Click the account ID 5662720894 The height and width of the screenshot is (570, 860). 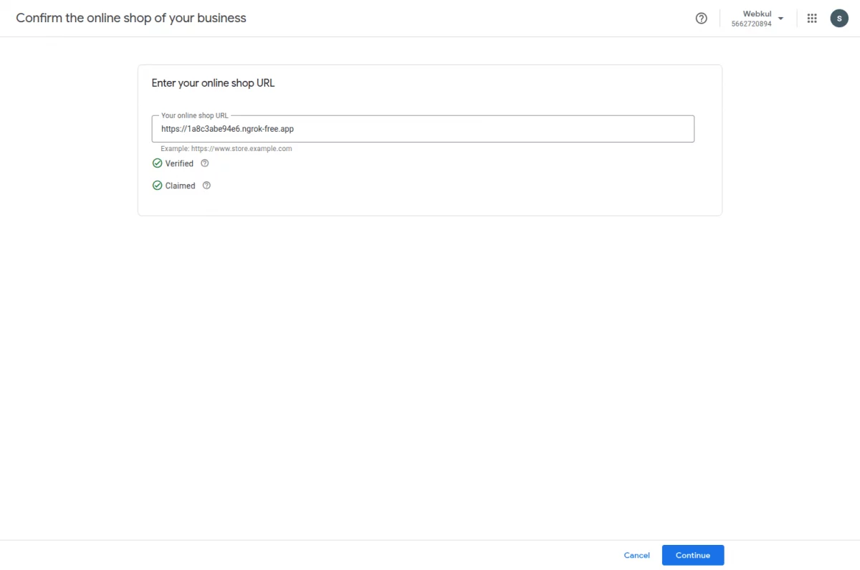click(751, 24)
